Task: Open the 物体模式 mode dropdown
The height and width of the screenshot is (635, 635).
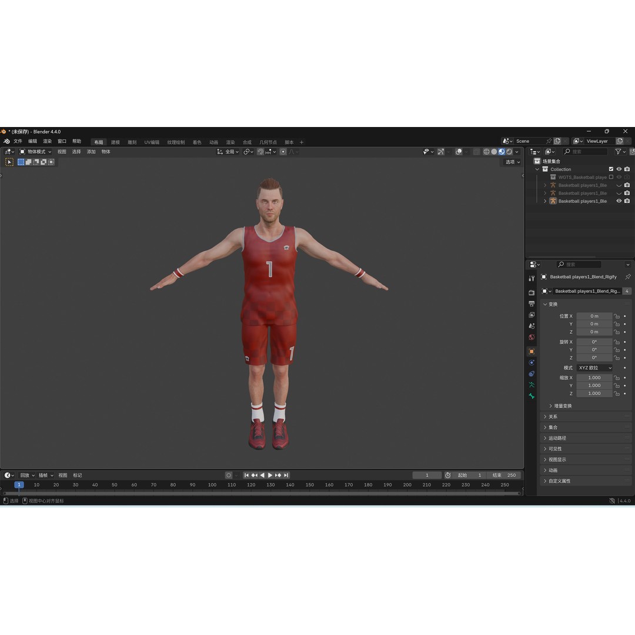Action: pyautogui.click(x=36, y=152)
